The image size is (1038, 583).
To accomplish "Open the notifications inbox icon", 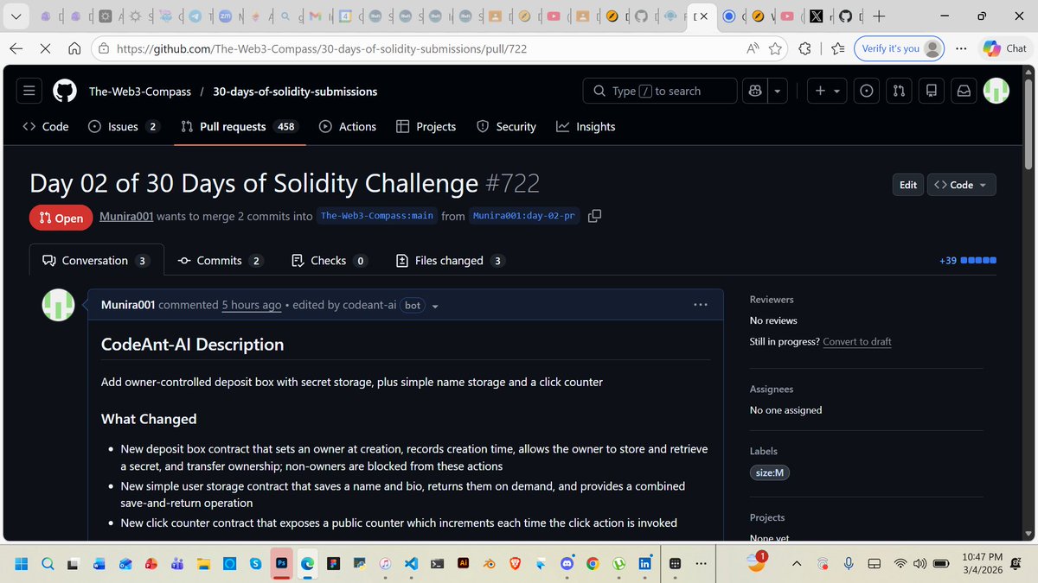I will coord(963,91).
